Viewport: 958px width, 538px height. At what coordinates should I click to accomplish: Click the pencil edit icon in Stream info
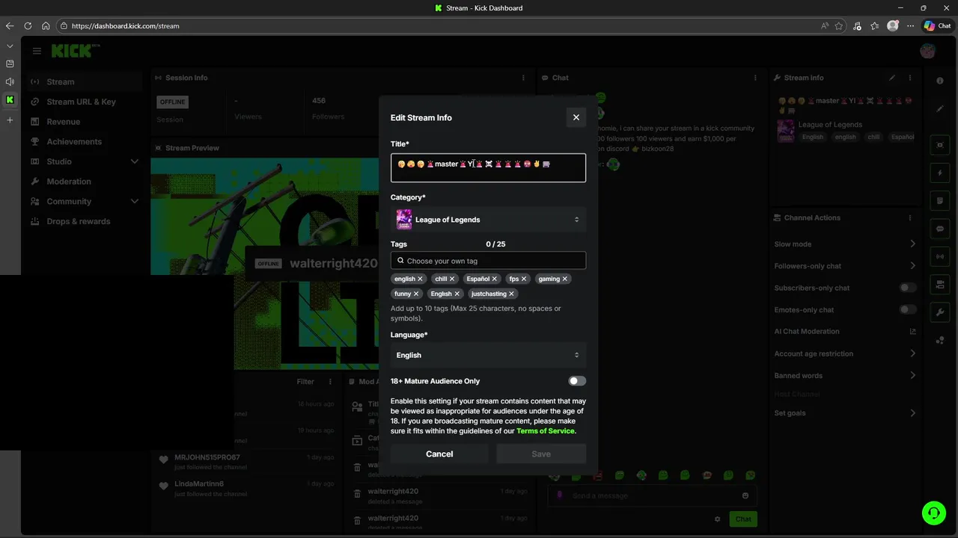(892, 78)
